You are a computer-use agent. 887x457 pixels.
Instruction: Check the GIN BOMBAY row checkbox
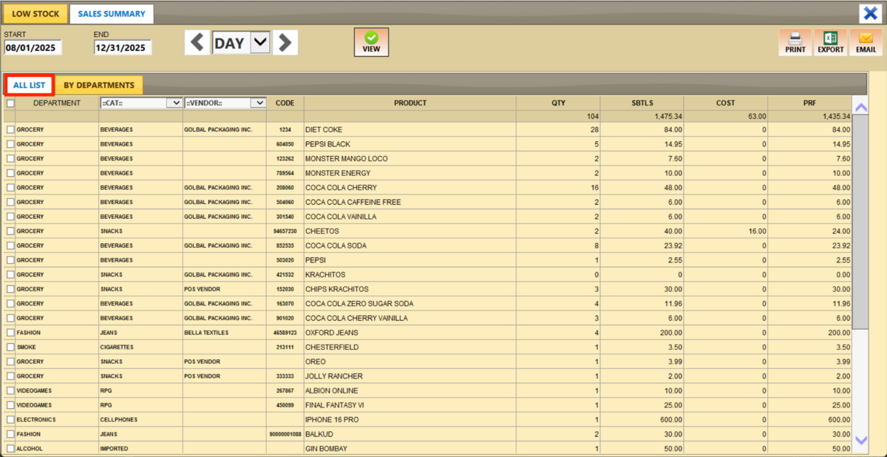[10, 448]
